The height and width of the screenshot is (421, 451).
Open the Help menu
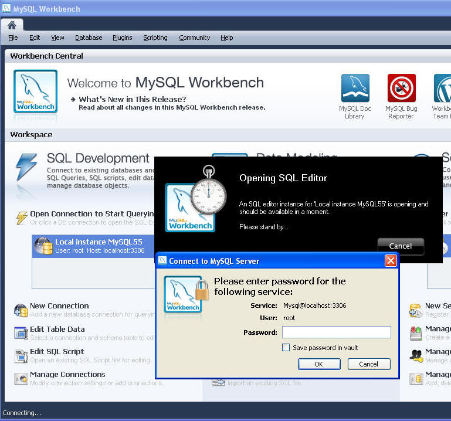226,38
